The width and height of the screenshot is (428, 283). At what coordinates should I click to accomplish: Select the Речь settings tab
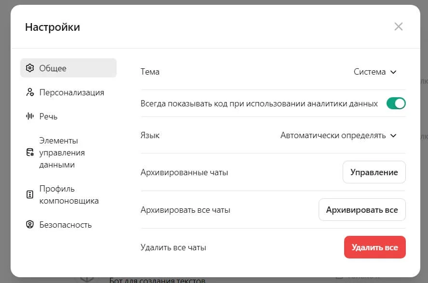pos(48,116)
